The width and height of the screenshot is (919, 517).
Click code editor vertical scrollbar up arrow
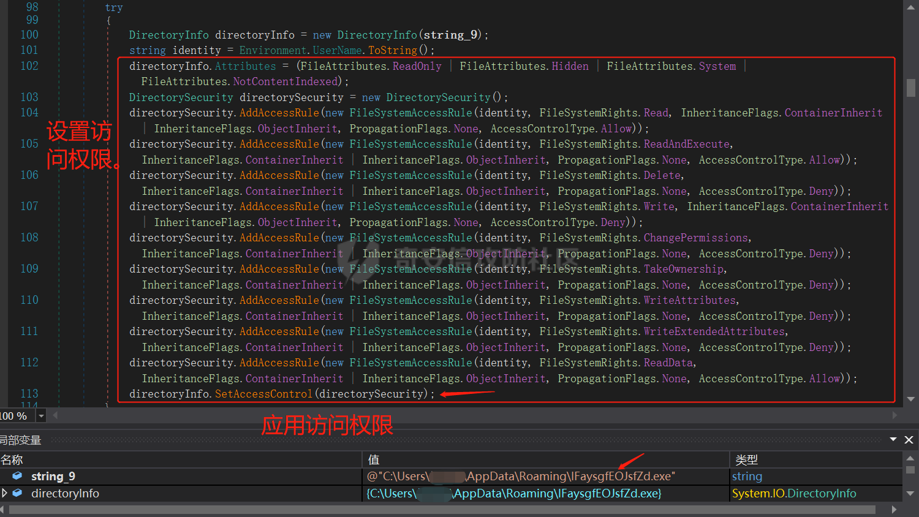[x=911, y=7]
